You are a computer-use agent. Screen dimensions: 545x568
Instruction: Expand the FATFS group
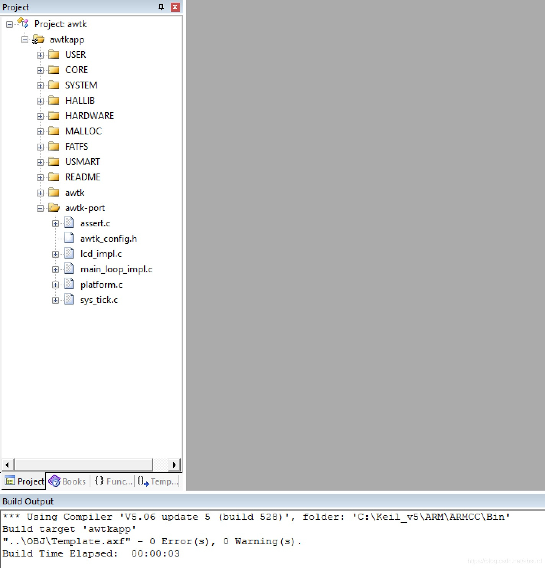coord(40,147)
